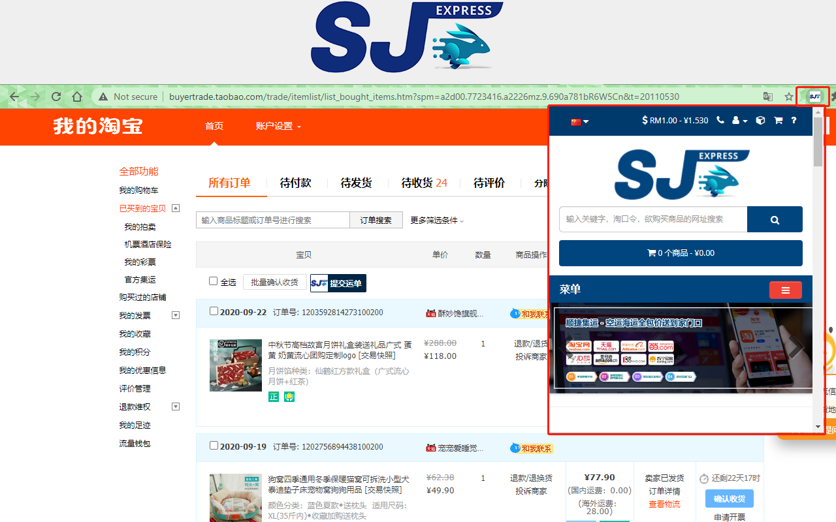Open 我的收藏 in the sidebar

click(x=135, y=333)
